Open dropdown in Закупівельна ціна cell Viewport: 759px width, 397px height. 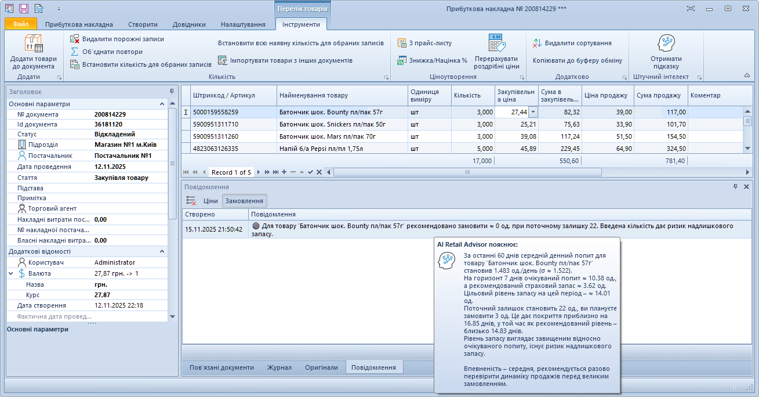(x=533, y=112)
